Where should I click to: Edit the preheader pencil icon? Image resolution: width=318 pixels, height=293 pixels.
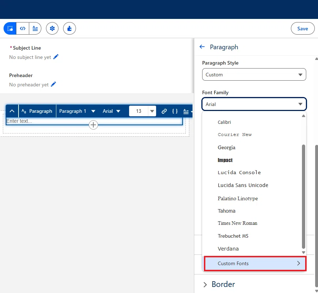pyautogui.click(x=53, y=84)
